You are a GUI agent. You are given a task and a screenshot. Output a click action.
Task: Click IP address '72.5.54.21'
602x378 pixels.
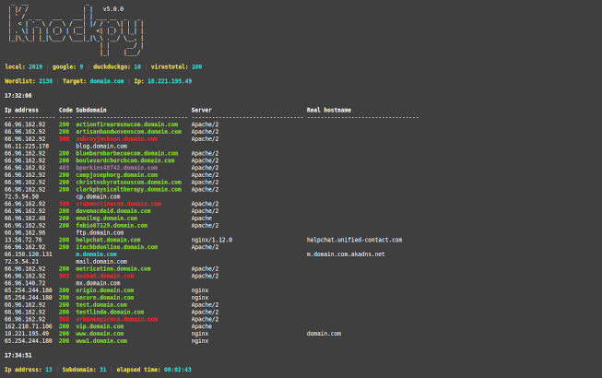click(x=21, y=262)
